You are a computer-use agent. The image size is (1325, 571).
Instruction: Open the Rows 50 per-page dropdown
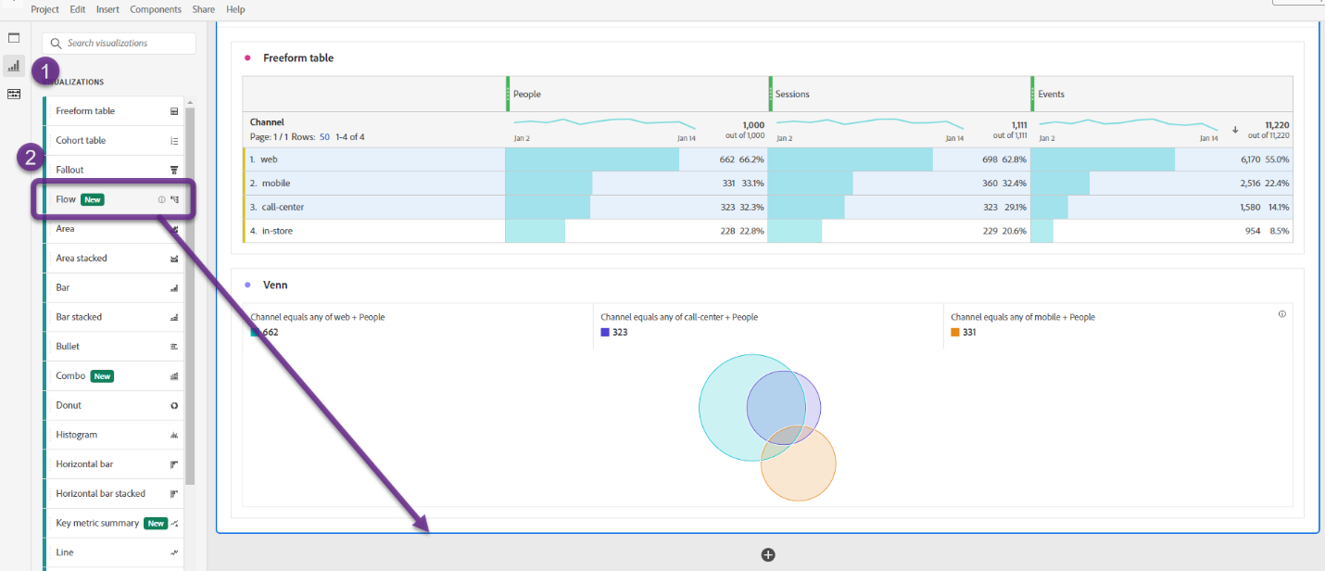point(324,137)
